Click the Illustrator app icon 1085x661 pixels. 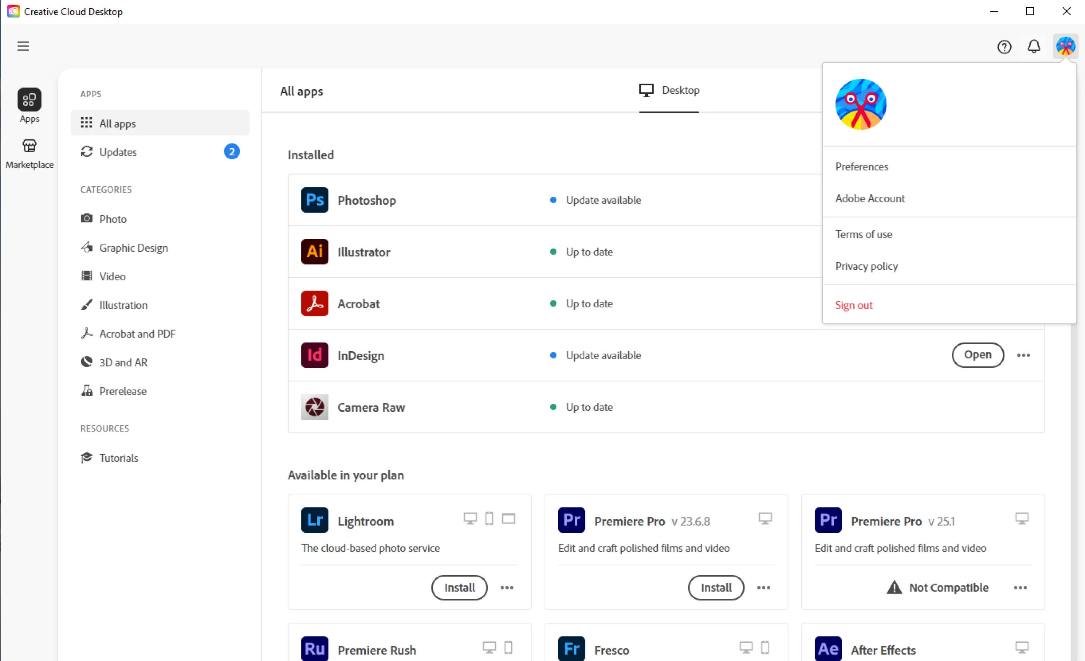tap(314, 252)
